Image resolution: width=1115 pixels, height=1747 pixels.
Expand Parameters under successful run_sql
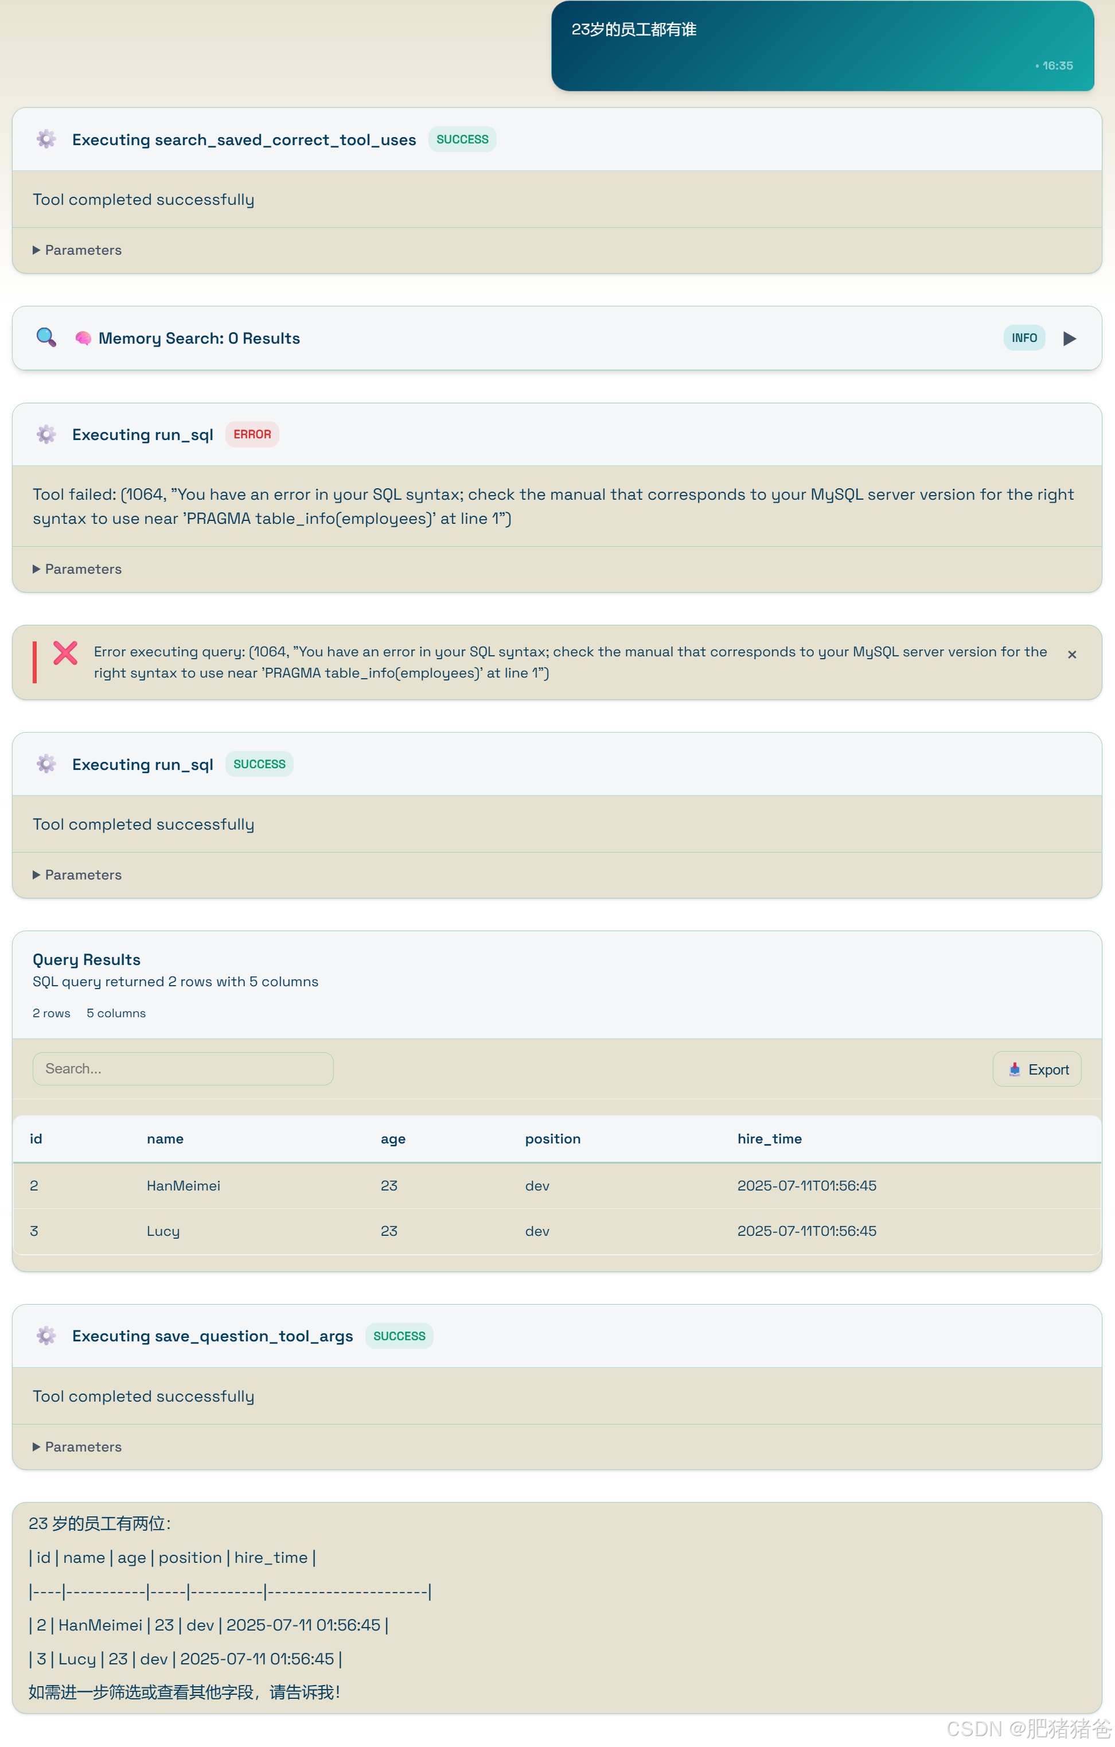77,875
